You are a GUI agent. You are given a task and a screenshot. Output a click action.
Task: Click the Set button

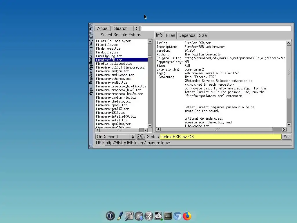pyautogui.click(x=287, y=137)
